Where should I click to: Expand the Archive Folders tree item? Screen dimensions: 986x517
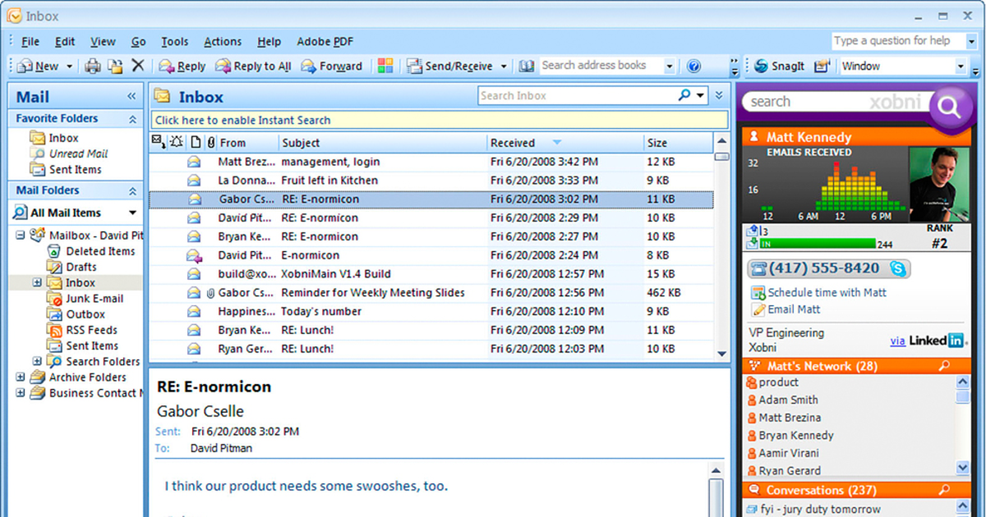(20, 377)
